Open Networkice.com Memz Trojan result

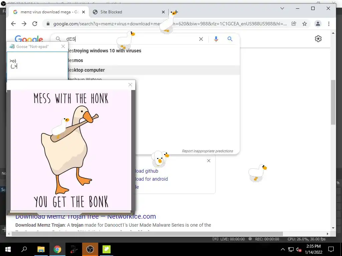pos(85,217)
